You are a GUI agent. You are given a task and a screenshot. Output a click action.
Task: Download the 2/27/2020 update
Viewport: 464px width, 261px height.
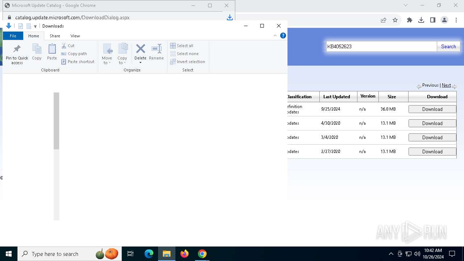point(432,152)
